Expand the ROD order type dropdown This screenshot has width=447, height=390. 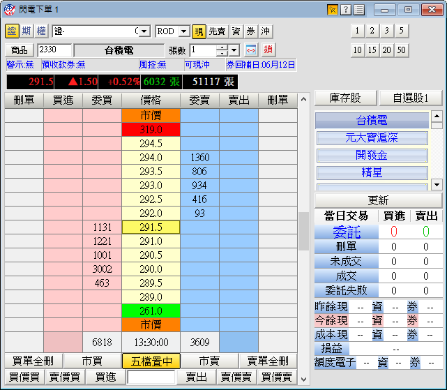click(x=184, y=31)
